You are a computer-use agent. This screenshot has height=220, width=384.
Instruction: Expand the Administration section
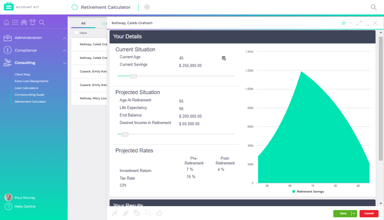click(x=65, y=38)
